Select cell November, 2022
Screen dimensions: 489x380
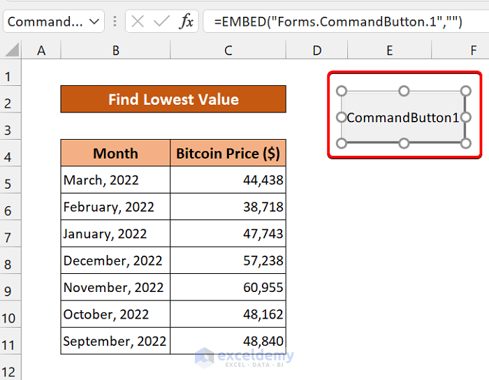pos(116,287)
